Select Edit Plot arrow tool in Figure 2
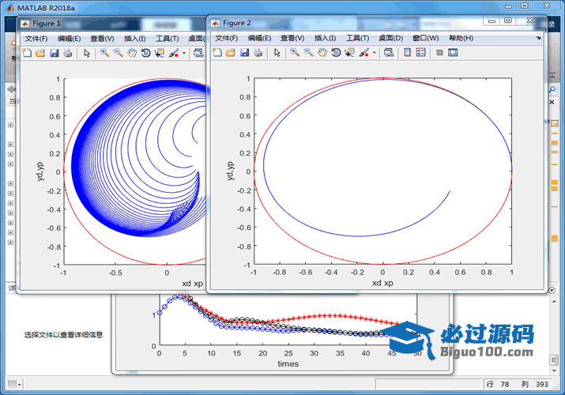 coord(277,53)
